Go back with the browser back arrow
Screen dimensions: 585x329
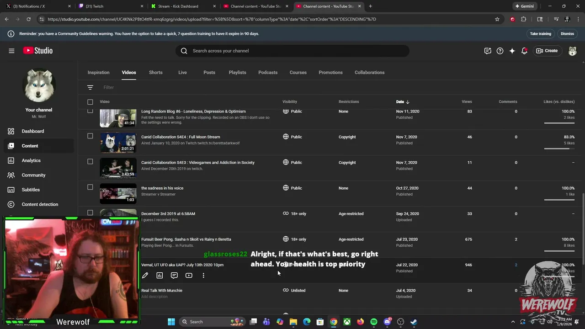tap(6, 19)
